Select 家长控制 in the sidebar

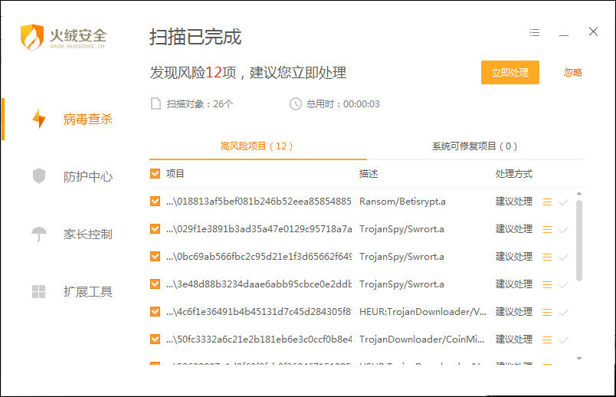(87, 235)
